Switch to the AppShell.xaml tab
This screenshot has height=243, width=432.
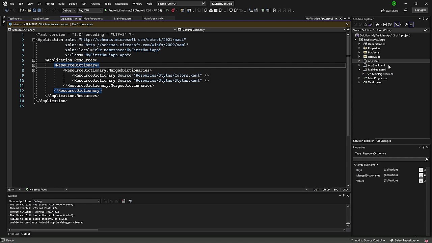click(42, 19)
